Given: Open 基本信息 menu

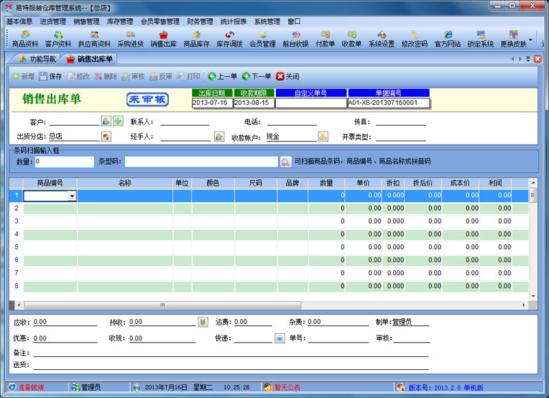Looking at the screenshot, I should click(19, 21).
